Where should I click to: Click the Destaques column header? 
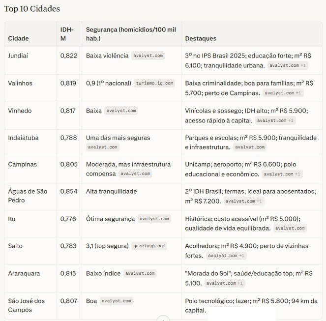(x=201, y=38)
